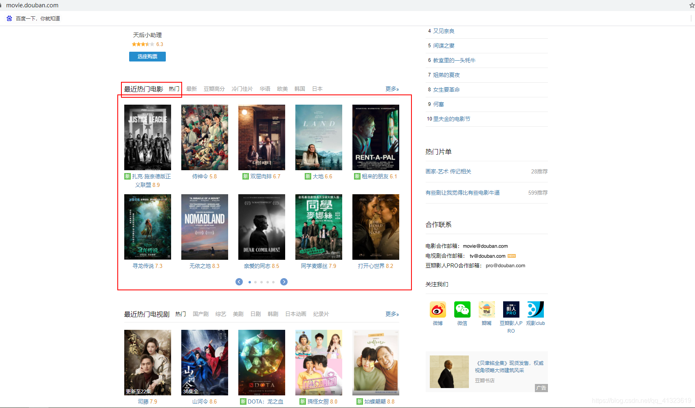
Task: Open 有些剧让我觉得比有些电影牛逼 list
Action: [463, 193]
